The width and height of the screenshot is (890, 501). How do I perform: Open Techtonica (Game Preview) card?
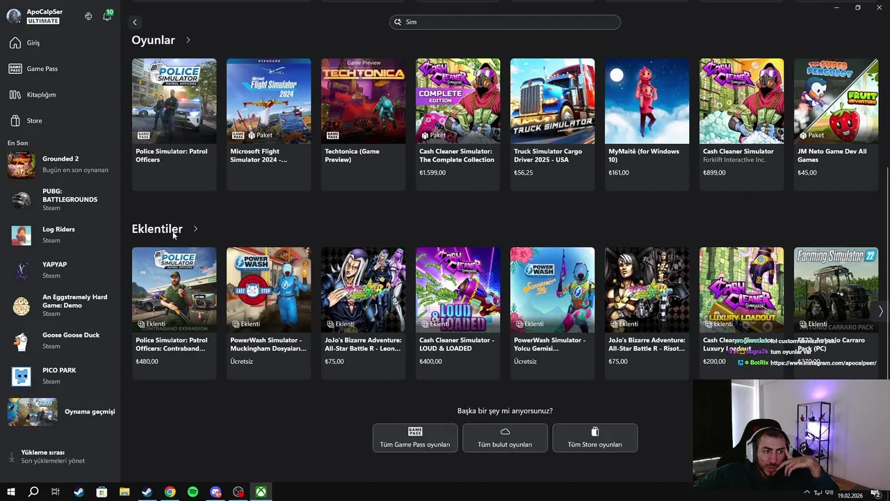tap(363, 125)
